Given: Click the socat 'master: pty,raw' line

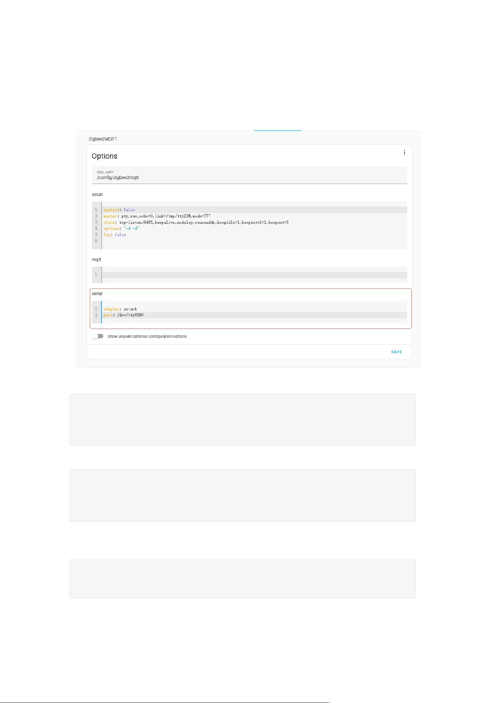Looking at the screenshot, I should click(255, 216).
